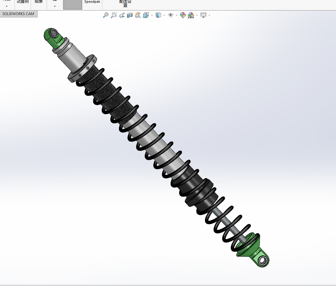Toggle the Section View tool

click(130, 15)
